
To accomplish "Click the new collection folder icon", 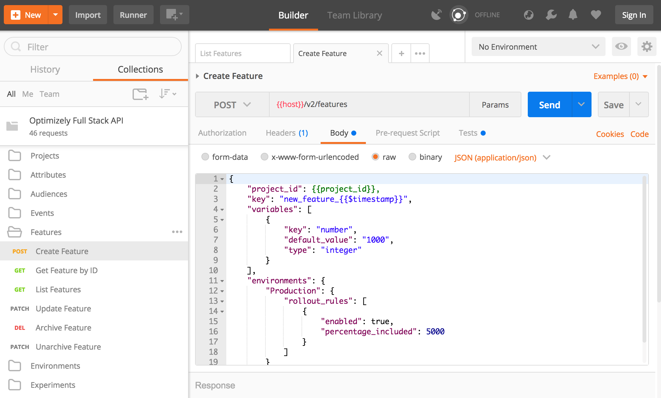I will coord(140,94).
